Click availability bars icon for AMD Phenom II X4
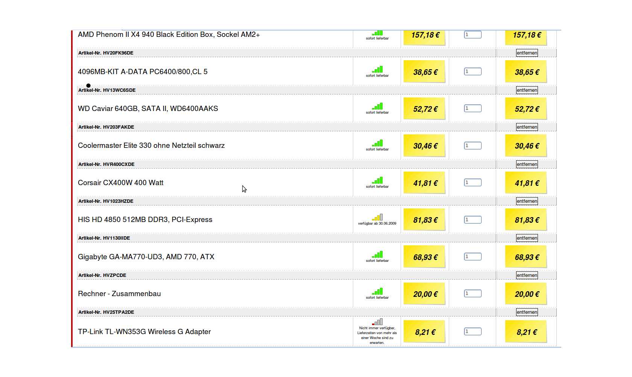 (377, 33)
